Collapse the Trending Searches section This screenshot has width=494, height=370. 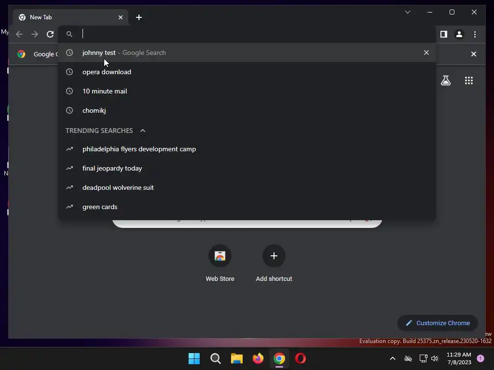[143, 131]
